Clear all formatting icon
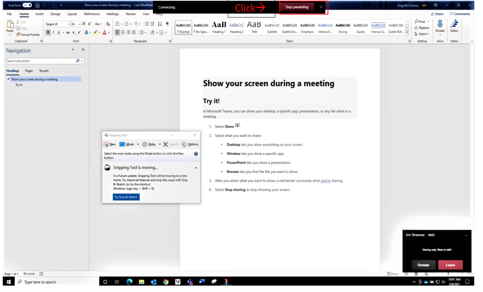Viewport: 483px width, 292px height. 108,24
